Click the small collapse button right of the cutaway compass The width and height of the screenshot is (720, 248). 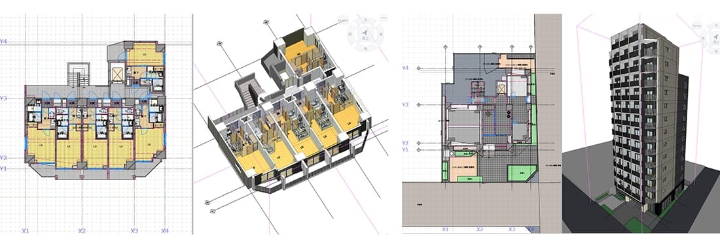tap(384, 18)
